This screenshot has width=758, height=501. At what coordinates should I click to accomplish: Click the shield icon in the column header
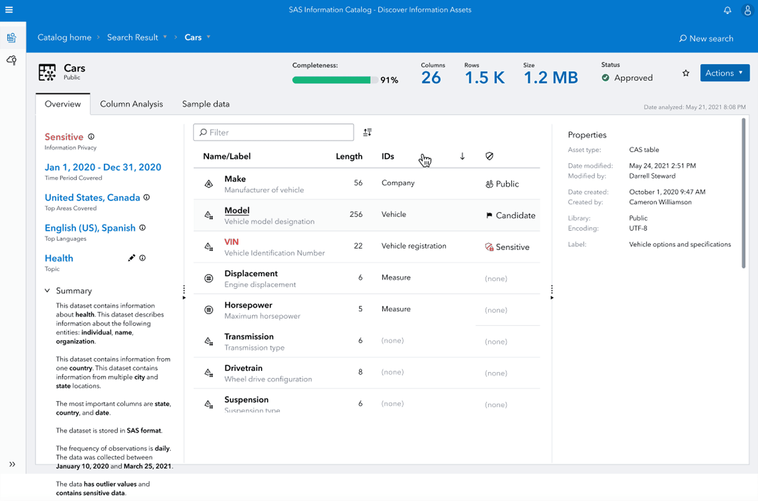tap(489, 156)
